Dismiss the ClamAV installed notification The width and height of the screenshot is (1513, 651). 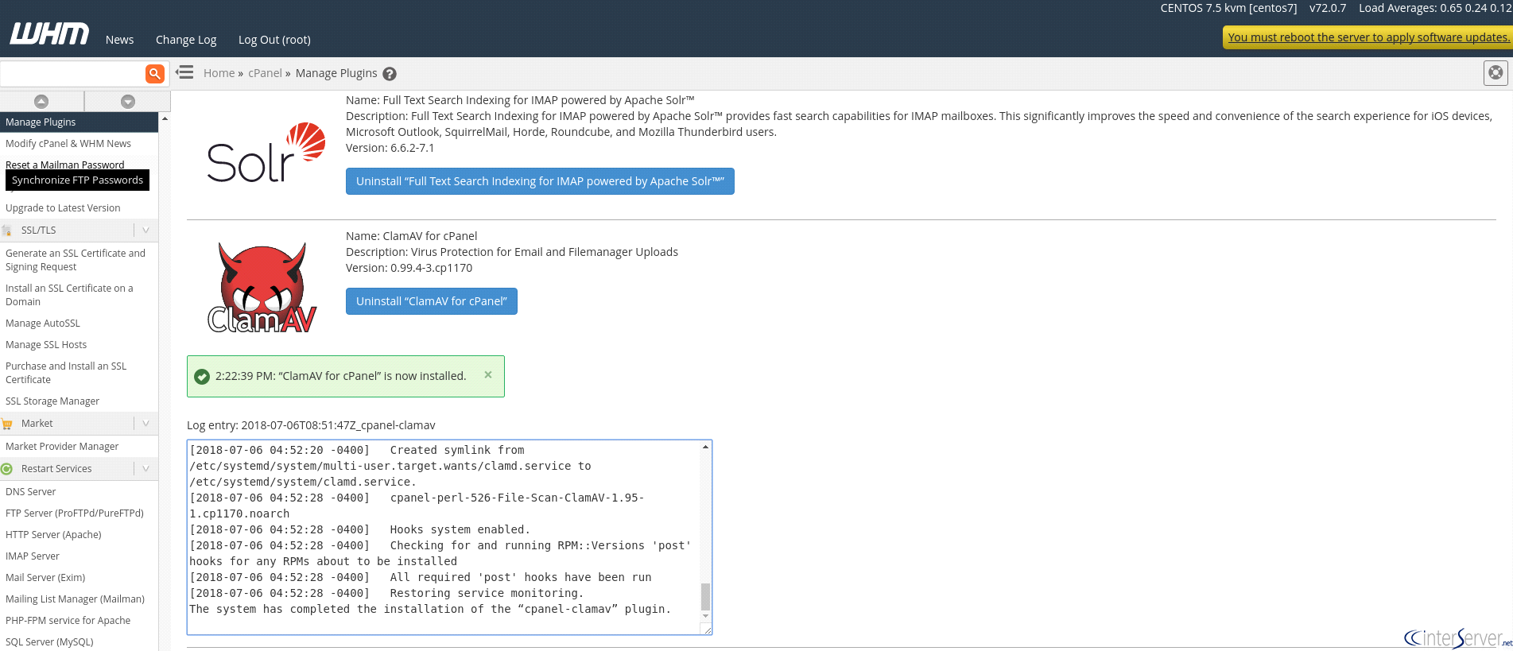click(x=488, y=374)
